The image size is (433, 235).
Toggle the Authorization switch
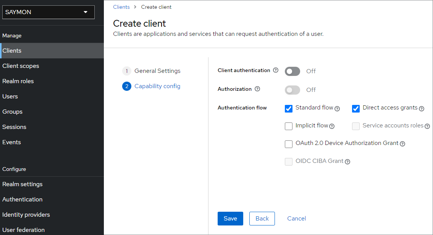pyautogui.click(x=292, y=90)
